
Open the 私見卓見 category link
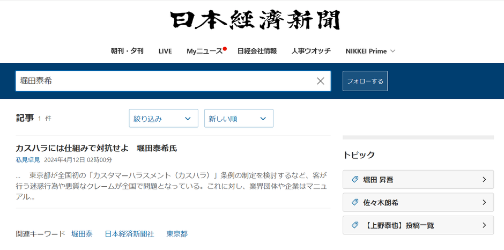coord(28,160)
